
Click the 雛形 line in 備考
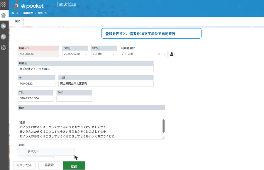[x=22, y=122]
